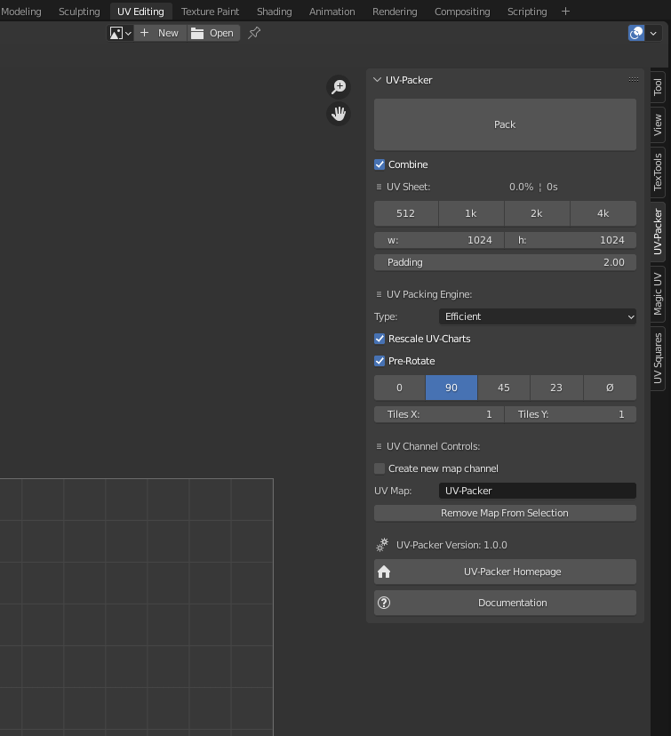Click the home icon on UV-Packer Homepage
Viewport: 671px width, 736px height.
(x=384, y=572)
